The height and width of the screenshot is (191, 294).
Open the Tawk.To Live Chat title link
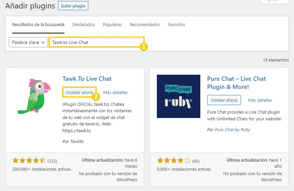click(87, 79)
